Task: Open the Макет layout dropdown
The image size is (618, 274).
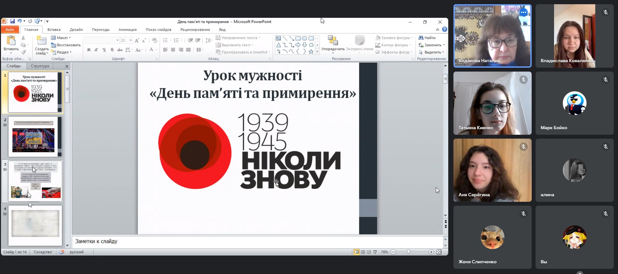Action: (61, 38)
